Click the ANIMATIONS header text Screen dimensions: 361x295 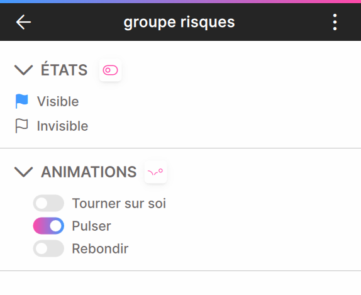(89, 172)
